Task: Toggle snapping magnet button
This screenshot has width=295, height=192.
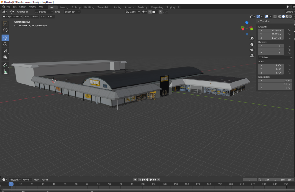Action: click(150, 12)
